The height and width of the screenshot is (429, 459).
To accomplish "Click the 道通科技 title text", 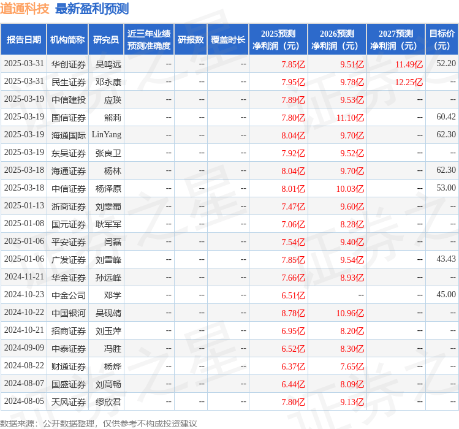I will tap(25, 9).
